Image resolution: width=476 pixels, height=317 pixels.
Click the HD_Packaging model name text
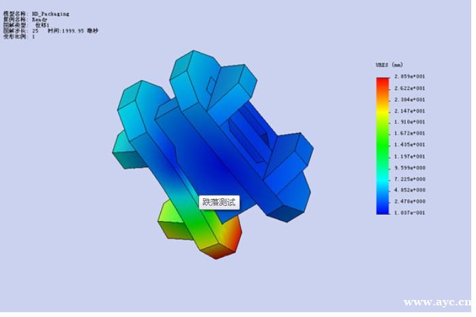[x=50, y=14]
